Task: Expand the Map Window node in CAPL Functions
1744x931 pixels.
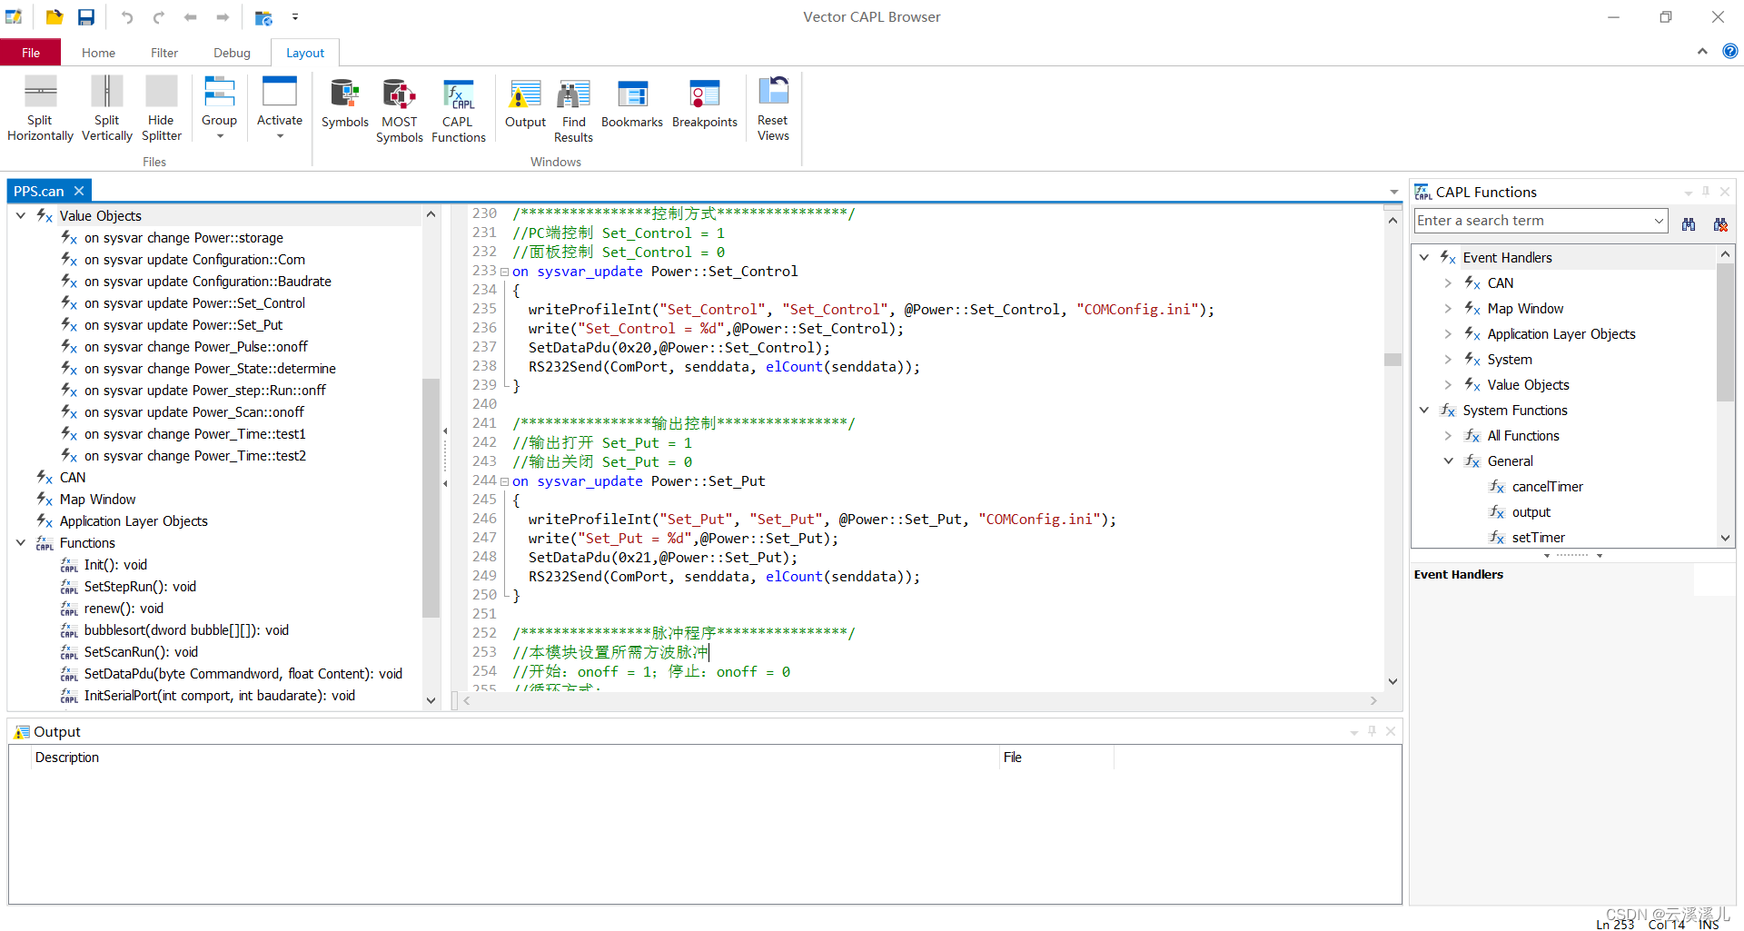Action: point(1449,309)
